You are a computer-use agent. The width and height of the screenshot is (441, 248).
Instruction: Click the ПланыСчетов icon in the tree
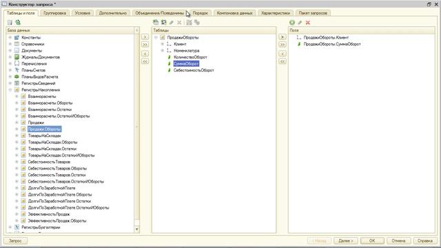pos(17,70)
